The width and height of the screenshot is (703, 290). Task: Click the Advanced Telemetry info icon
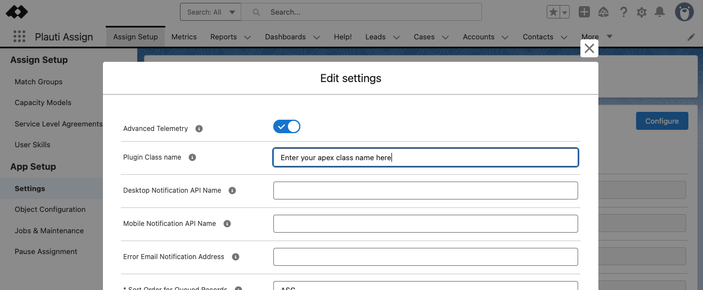[x=199, y=129]
